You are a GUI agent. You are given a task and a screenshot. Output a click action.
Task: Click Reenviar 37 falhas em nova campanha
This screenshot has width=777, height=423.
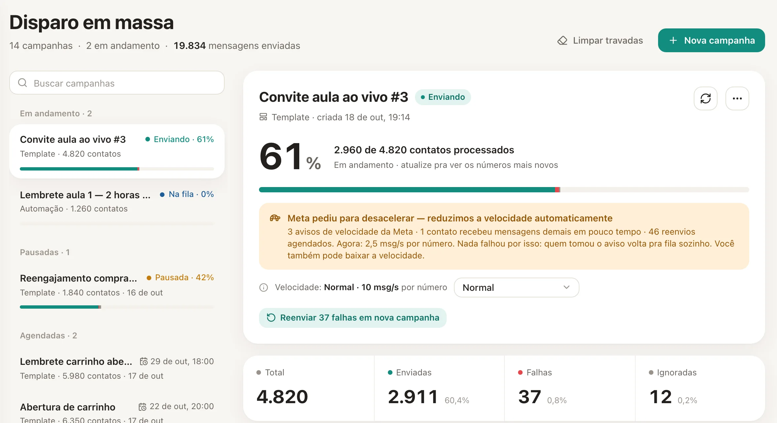[x=352, y=318]
